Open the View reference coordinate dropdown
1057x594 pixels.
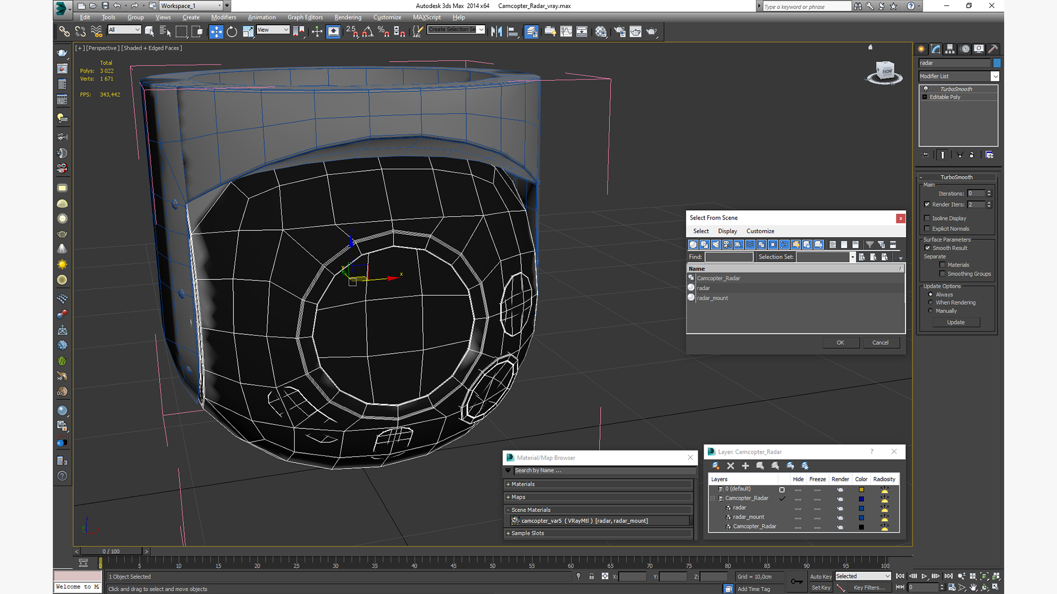[273, 30]
